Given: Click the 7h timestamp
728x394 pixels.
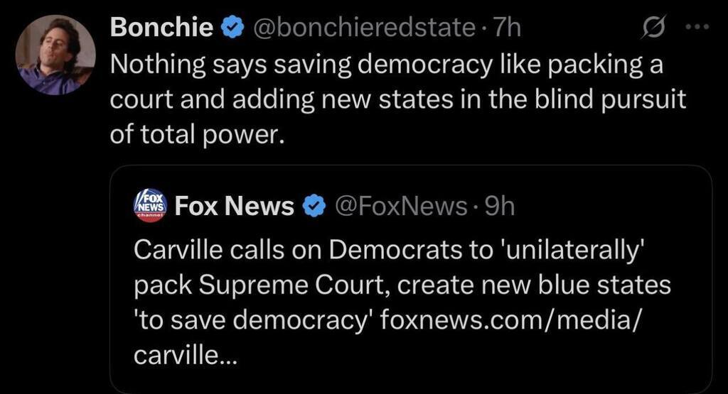Looking at the screenshot, I should 507,28.
